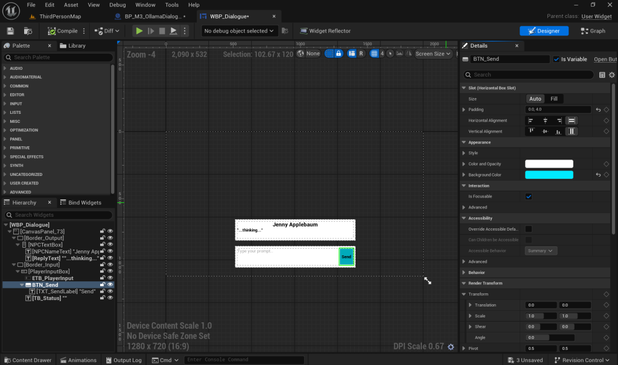Open the Widget Reflector tool

pyautogui.click(x=325, y=31)
